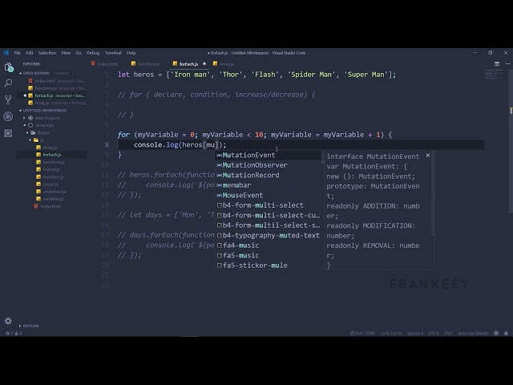The width and height of the screenshot is (513, 385).
Task: Open scope.js in the file tree
Action: pos(50,184)
